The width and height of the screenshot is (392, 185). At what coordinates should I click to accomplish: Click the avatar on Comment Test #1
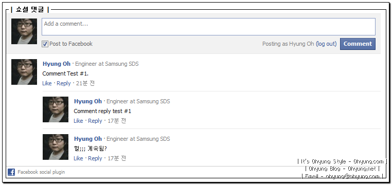[24, 72]
